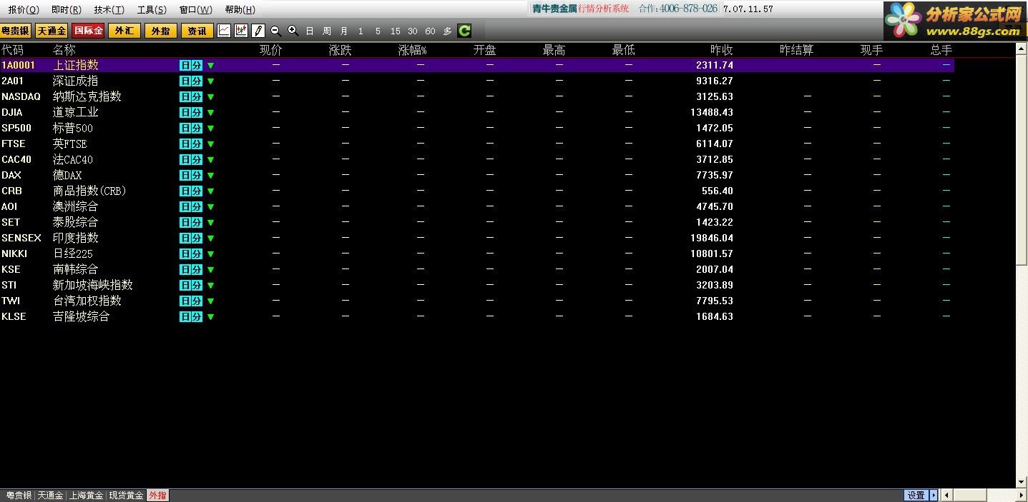
Task: Click 日分 button in 新加坡海峡指数 row
Action: [191, 285]
